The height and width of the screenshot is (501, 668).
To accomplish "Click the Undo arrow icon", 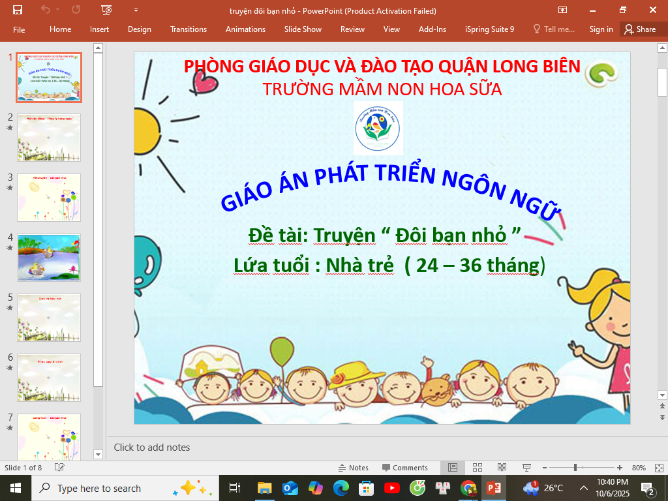I will pos(46,10).
